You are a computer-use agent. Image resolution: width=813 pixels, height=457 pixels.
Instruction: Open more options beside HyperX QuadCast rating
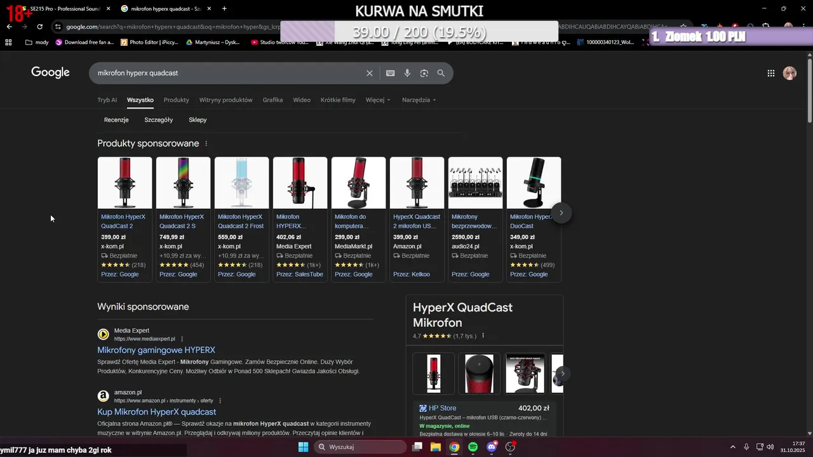483,336
